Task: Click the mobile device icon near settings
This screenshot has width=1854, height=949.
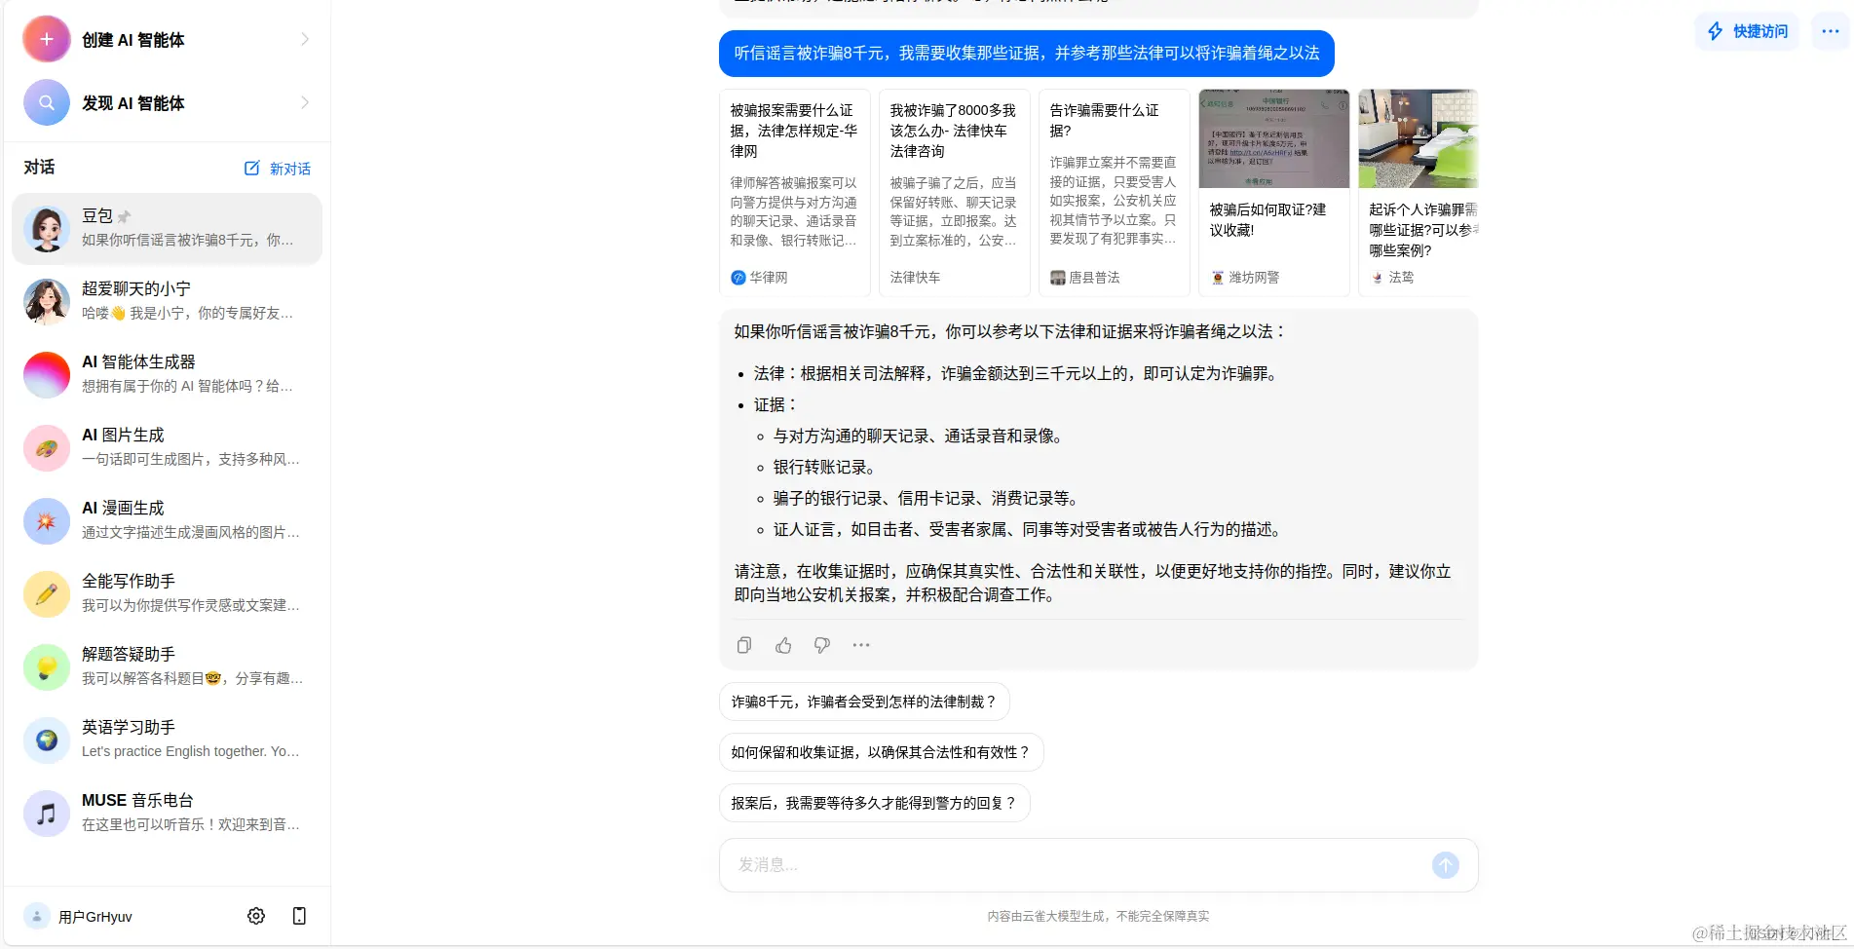Action: (x=299, y=915)
